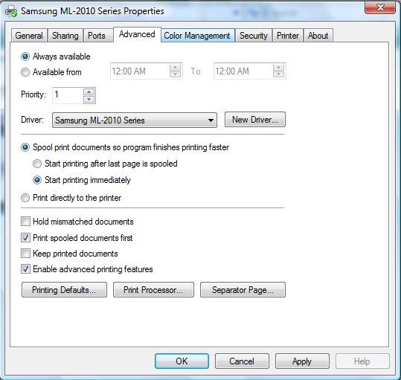Open the Printer tab
The height and width of the screenshot is (380, 401).
(x=288, y=35)
